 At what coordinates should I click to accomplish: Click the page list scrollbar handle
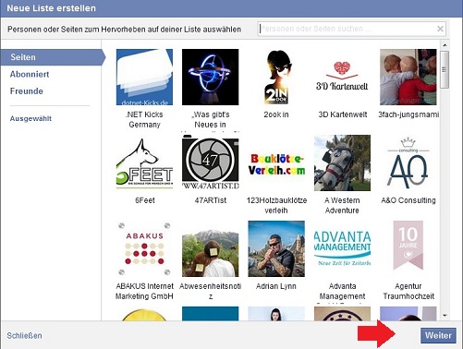click(445, 69)
